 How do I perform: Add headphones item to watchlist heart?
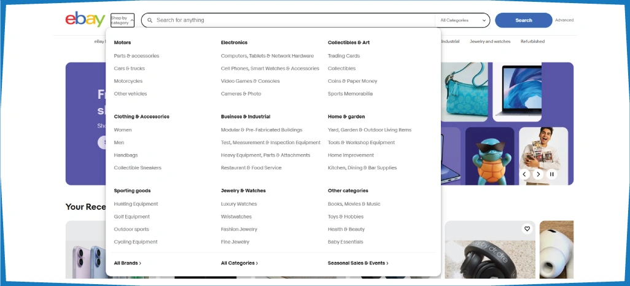click(x=527, y=229)
